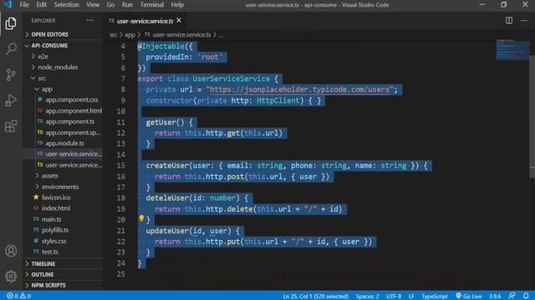Open the Help menu
The height and width of the screenshot is (300, 535).
click(x=177, y=5)
